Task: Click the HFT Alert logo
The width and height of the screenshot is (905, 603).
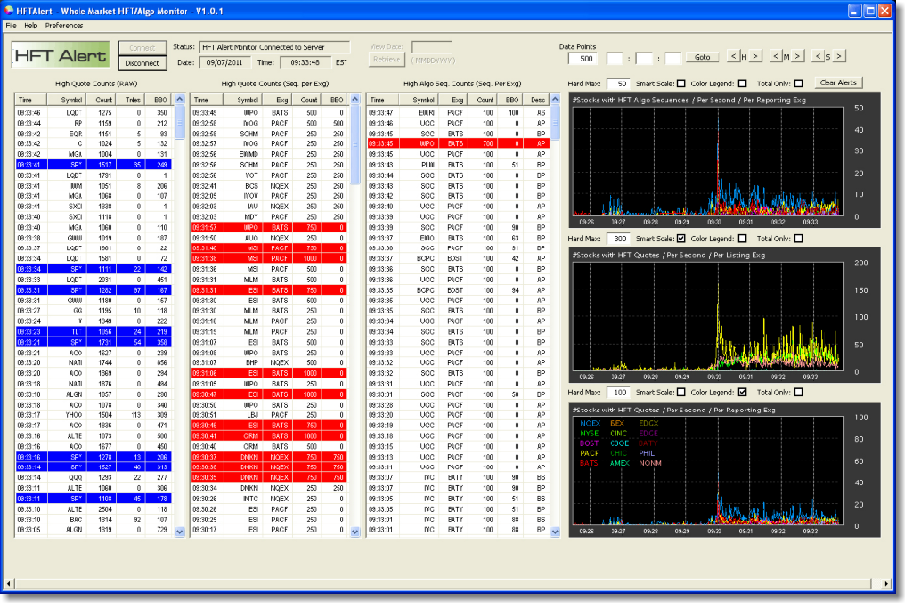Action: tap(61, 55)
